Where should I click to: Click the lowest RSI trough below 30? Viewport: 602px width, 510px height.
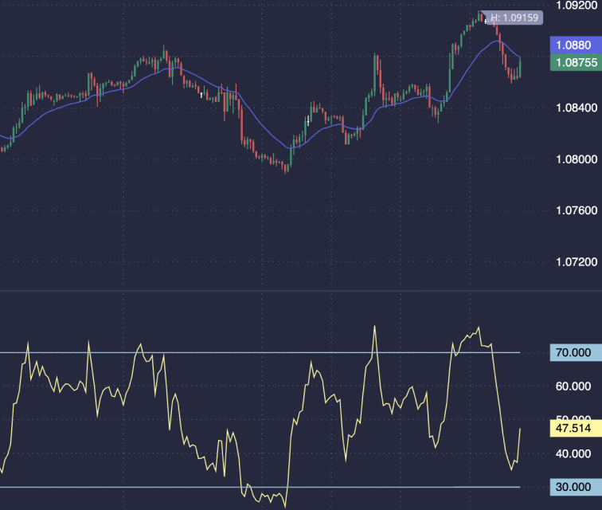(x=284, y=505)
